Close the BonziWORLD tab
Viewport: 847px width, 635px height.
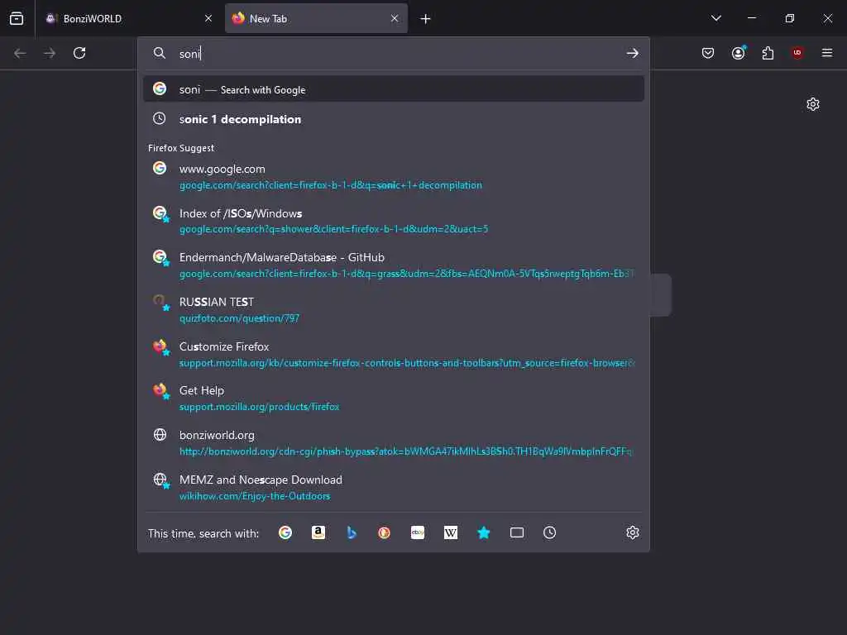(208, 18)
